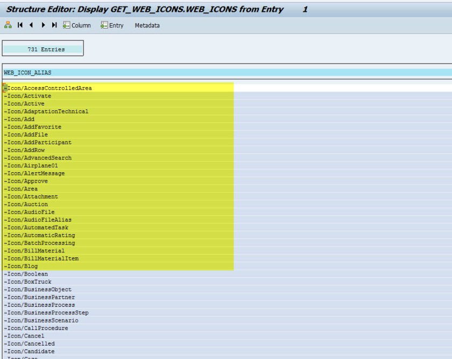Screen dimensions: 452x359
Task: Select row ~Icon/AdvancedSearch
Action: click(227, 158)
